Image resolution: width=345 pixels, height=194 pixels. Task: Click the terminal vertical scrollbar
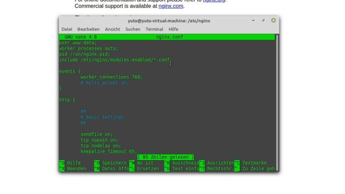[x=277, y=102]
